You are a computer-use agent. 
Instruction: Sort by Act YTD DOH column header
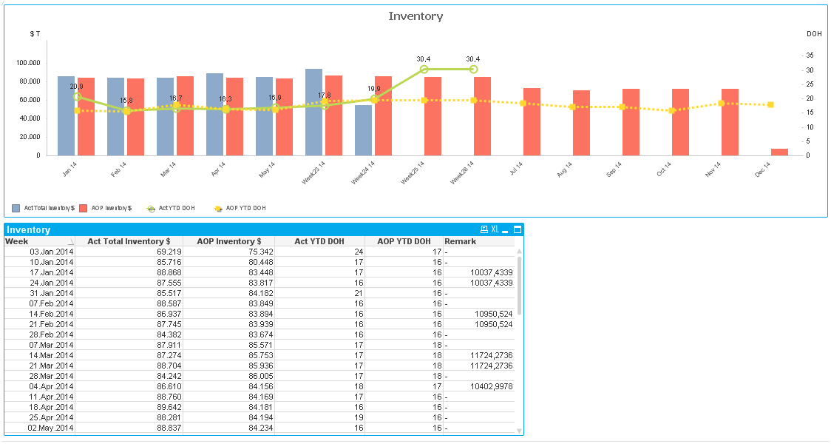(319, 241)
